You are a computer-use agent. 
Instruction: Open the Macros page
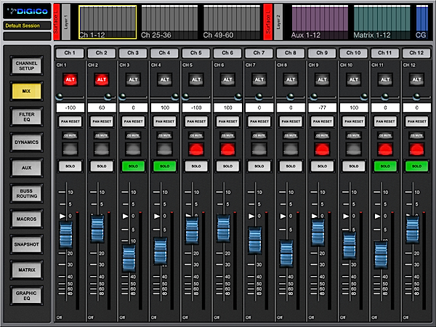click(27, 219)
